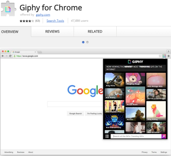The width and height of the screenshot is (171, 156).
Task: Open the Settings footer link
Action: click(x=164, y=152)
